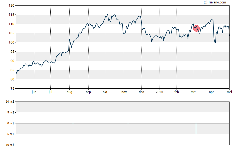Click the '-10 m.$' volume axis label
Image resolution: width=234 pixels, height=149 pixels.
click(10, 145)
